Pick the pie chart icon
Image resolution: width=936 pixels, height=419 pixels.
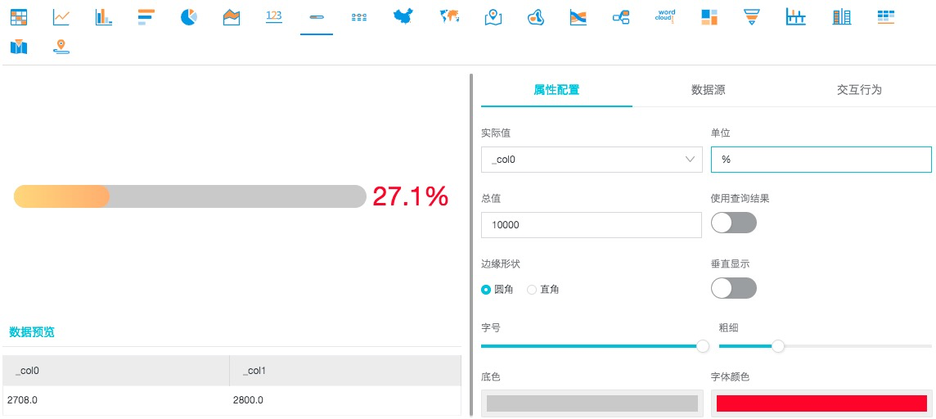[189, 17]
